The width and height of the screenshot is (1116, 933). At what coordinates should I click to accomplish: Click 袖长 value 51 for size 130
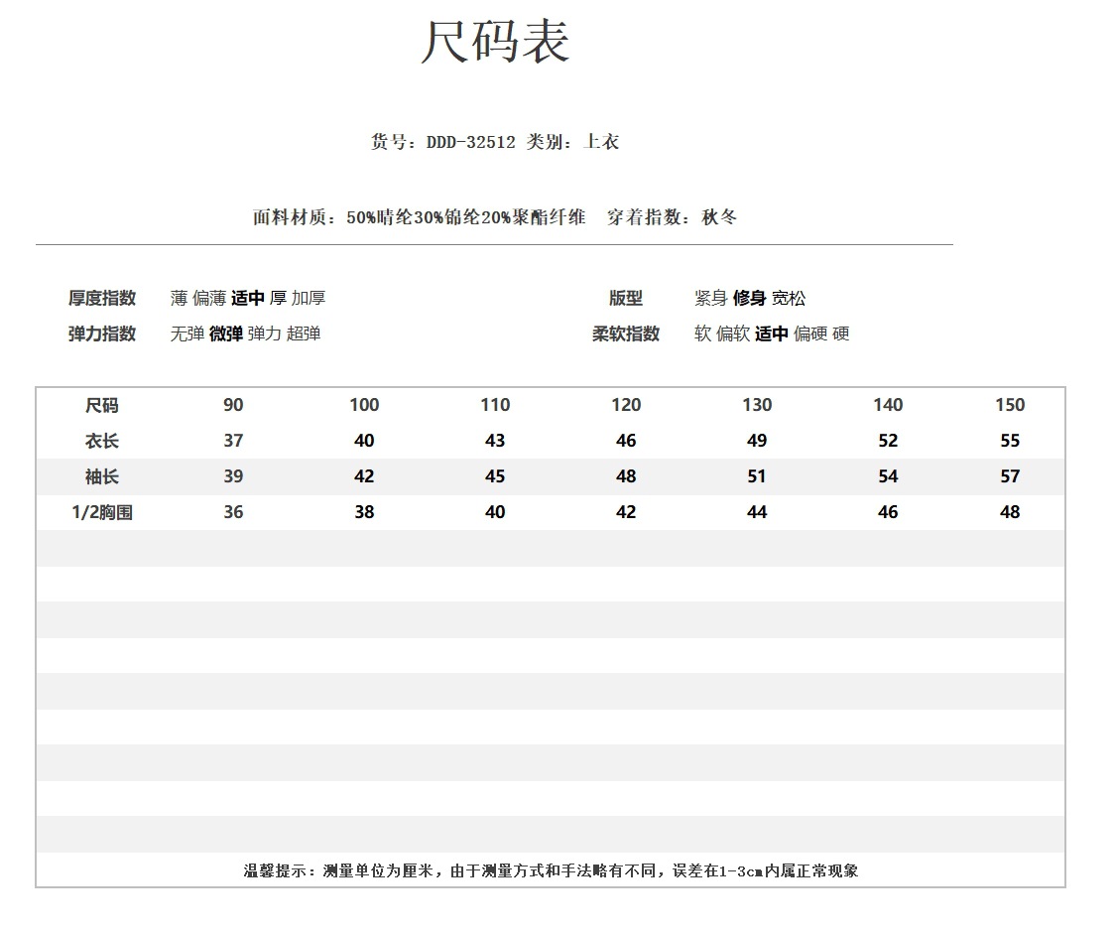757,476
